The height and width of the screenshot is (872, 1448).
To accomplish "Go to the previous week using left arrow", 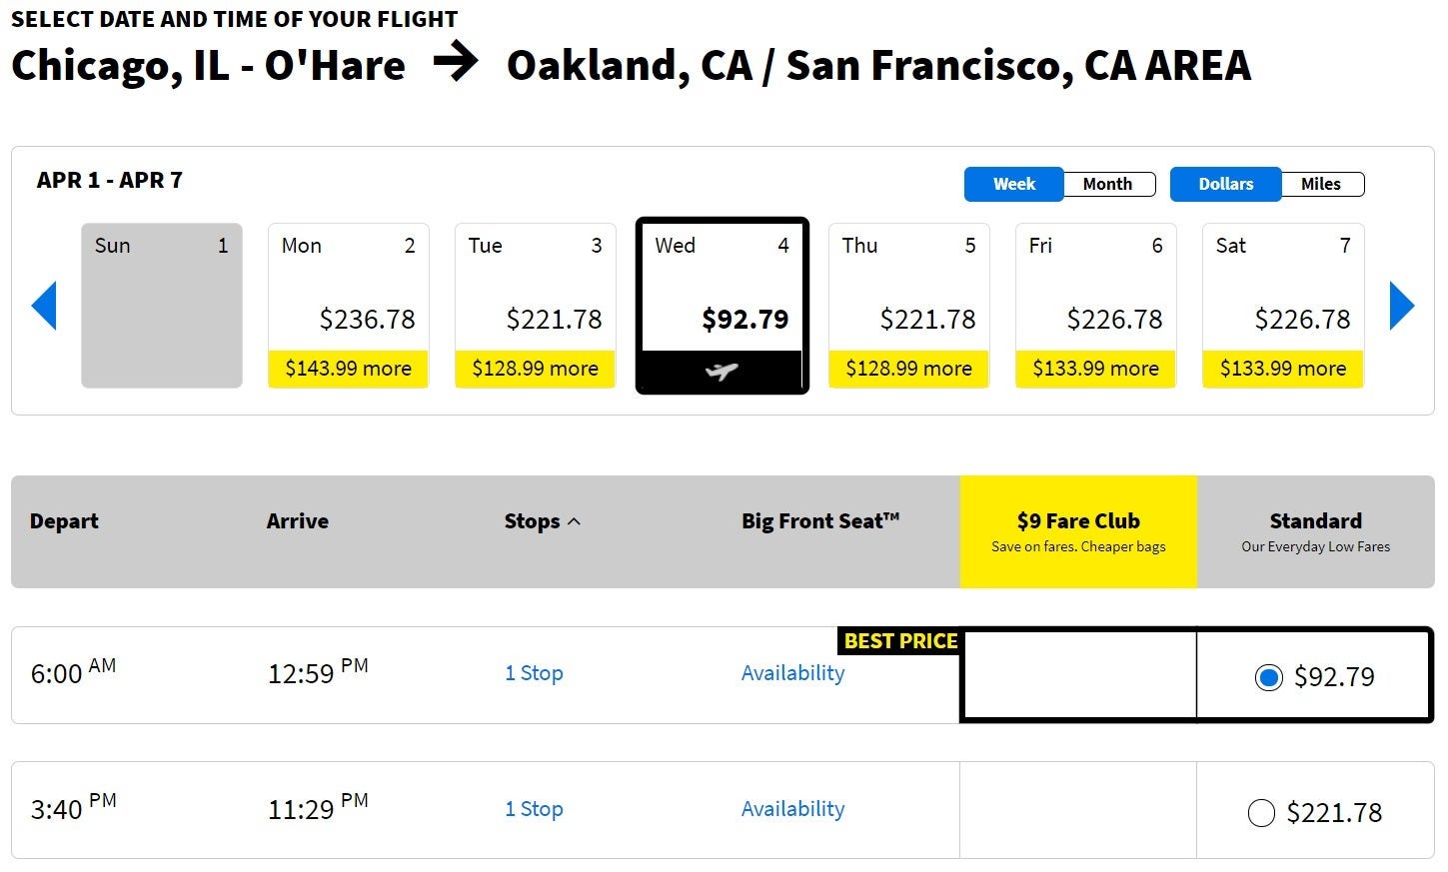I will click(x=45, y=306).
